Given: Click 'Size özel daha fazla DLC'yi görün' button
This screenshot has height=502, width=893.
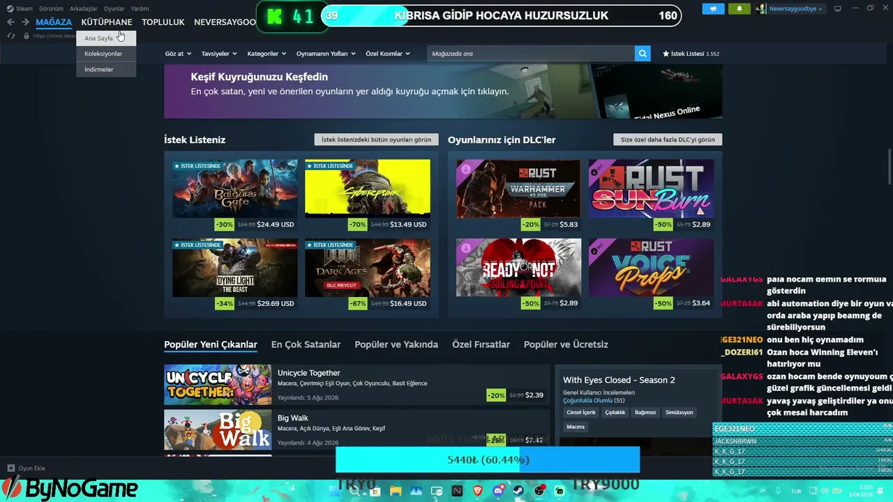Looking at the screenshot, I should (668, 139).
